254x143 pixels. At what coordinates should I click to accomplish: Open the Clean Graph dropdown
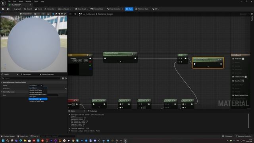81,9
